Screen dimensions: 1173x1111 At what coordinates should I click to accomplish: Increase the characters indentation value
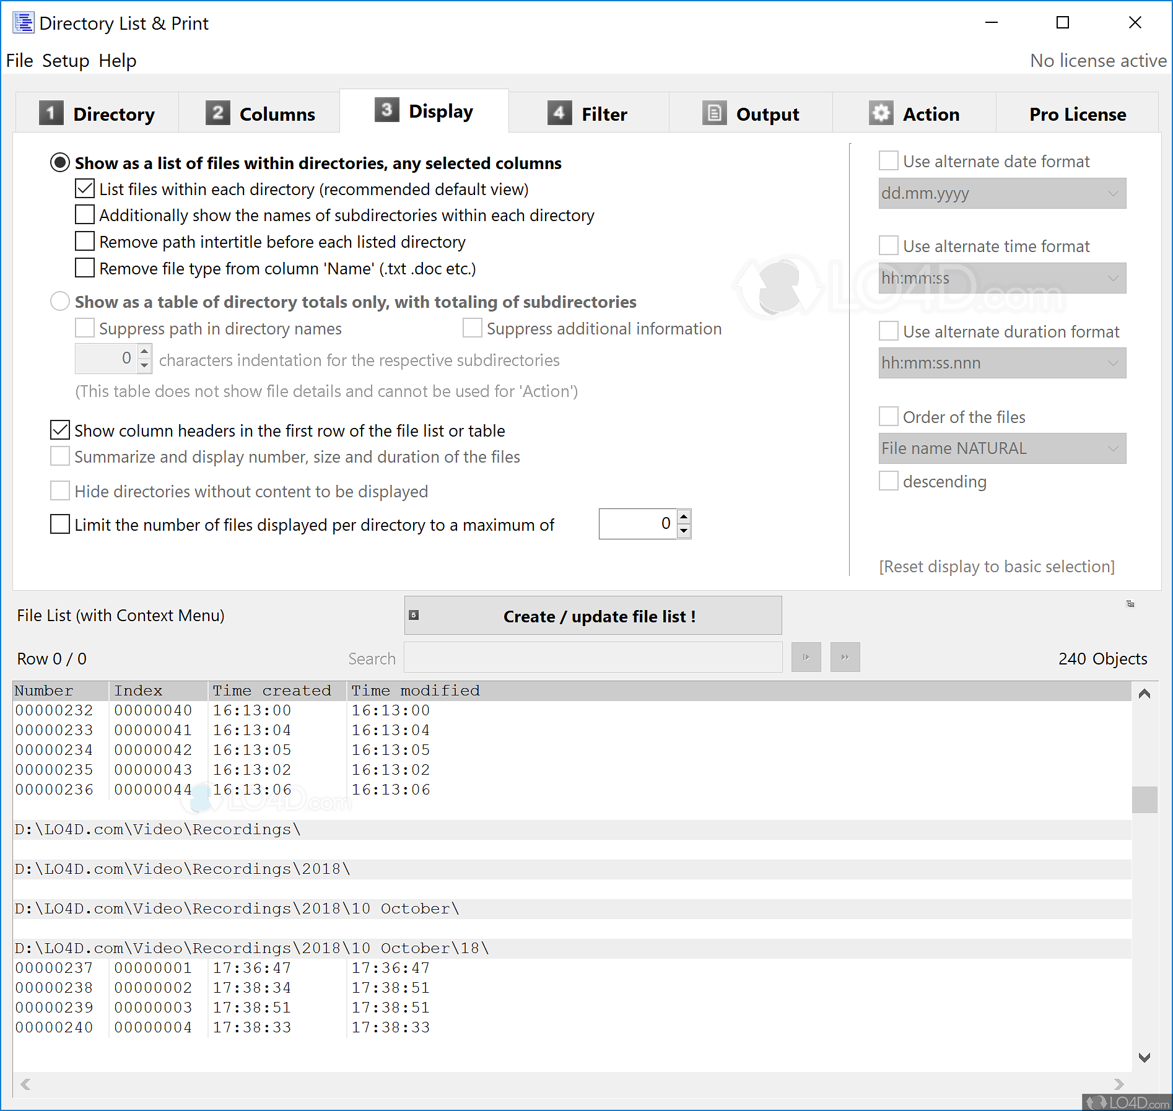[x=144, y=351]
